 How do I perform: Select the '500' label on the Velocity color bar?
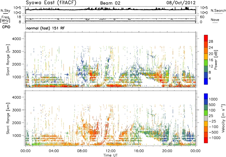(x=212, y=105)
